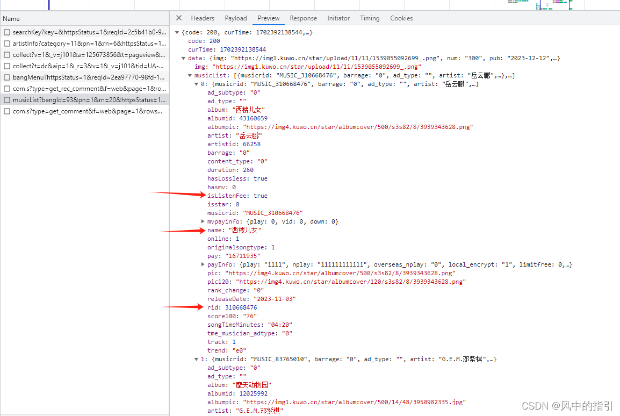
Task: Select the artistInfo?category=11 request row
Action: pos(84,44)
